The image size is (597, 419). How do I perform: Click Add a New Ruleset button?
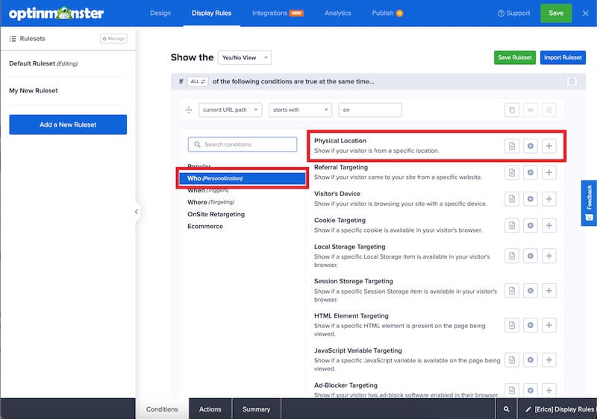pyautogui.click(x=68, y=125)
